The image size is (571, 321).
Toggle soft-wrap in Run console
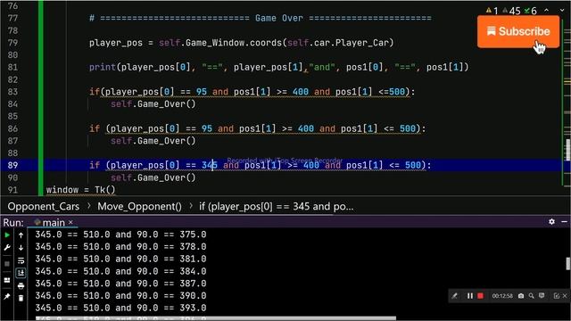pyautogui.click(x=21, y=260)
